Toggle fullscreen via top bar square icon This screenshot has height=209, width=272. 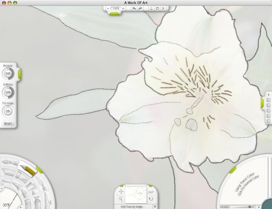pyautogui.click(x=157, y=9)
